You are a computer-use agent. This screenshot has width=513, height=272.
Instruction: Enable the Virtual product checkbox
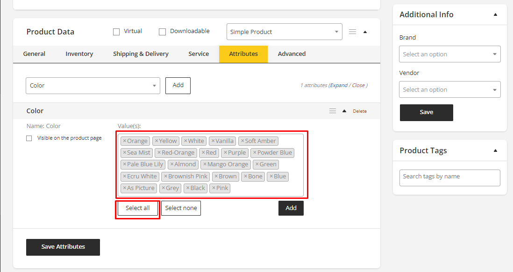pyautogui.click(x=116, y=32)
